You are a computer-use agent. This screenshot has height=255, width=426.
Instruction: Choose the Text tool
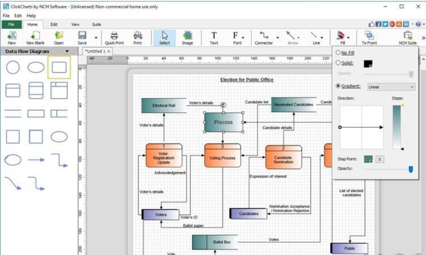[x=214, y=38]
